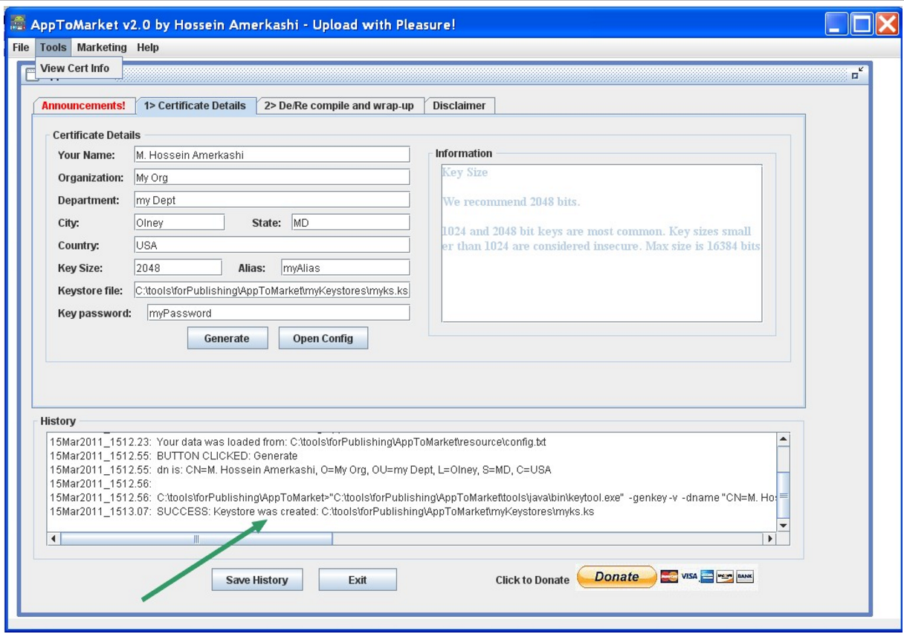Click the VISA payment icon

688,577
